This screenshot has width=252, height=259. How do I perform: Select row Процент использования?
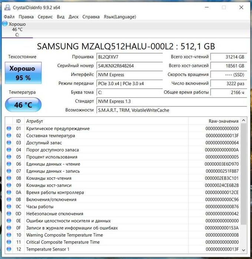click(123, 157)
